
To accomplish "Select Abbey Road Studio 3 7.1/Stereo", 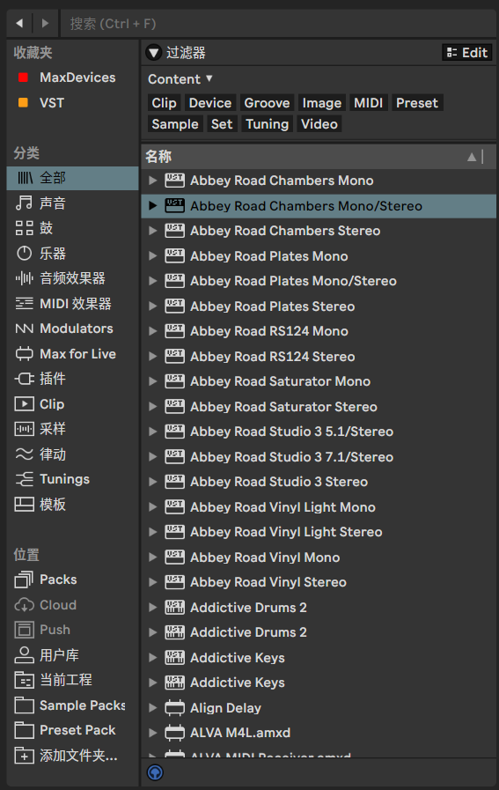I will click(319, 457).
